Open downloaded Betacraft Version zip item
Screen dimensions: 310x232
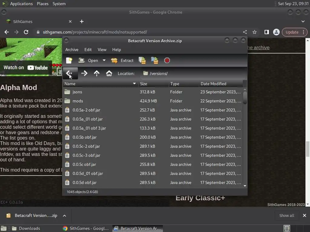coord(32,216)
